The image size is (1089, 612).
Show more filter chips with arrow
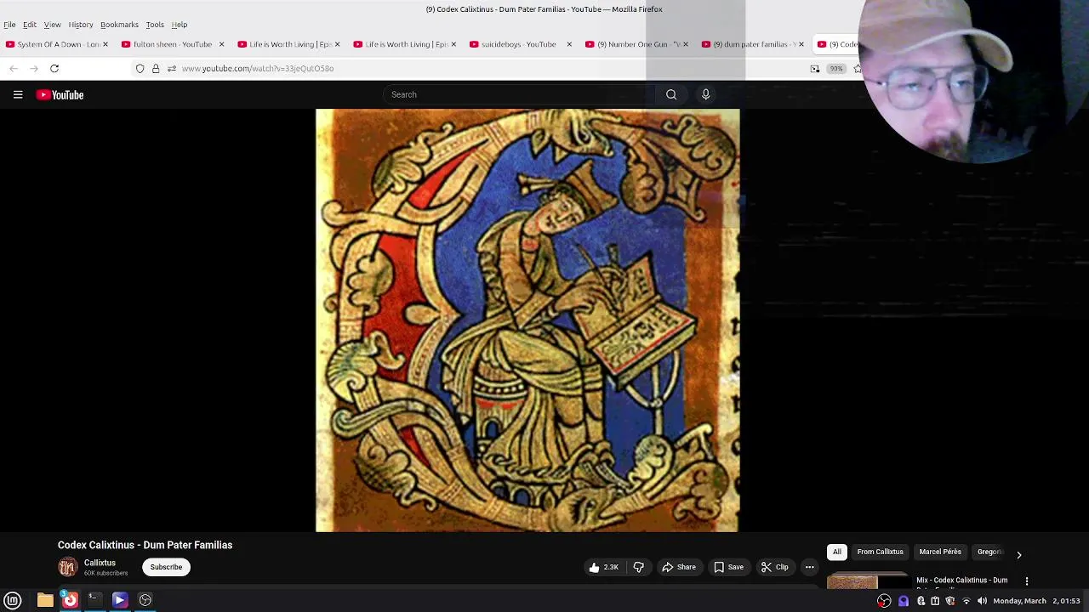tap(1018, 554)
